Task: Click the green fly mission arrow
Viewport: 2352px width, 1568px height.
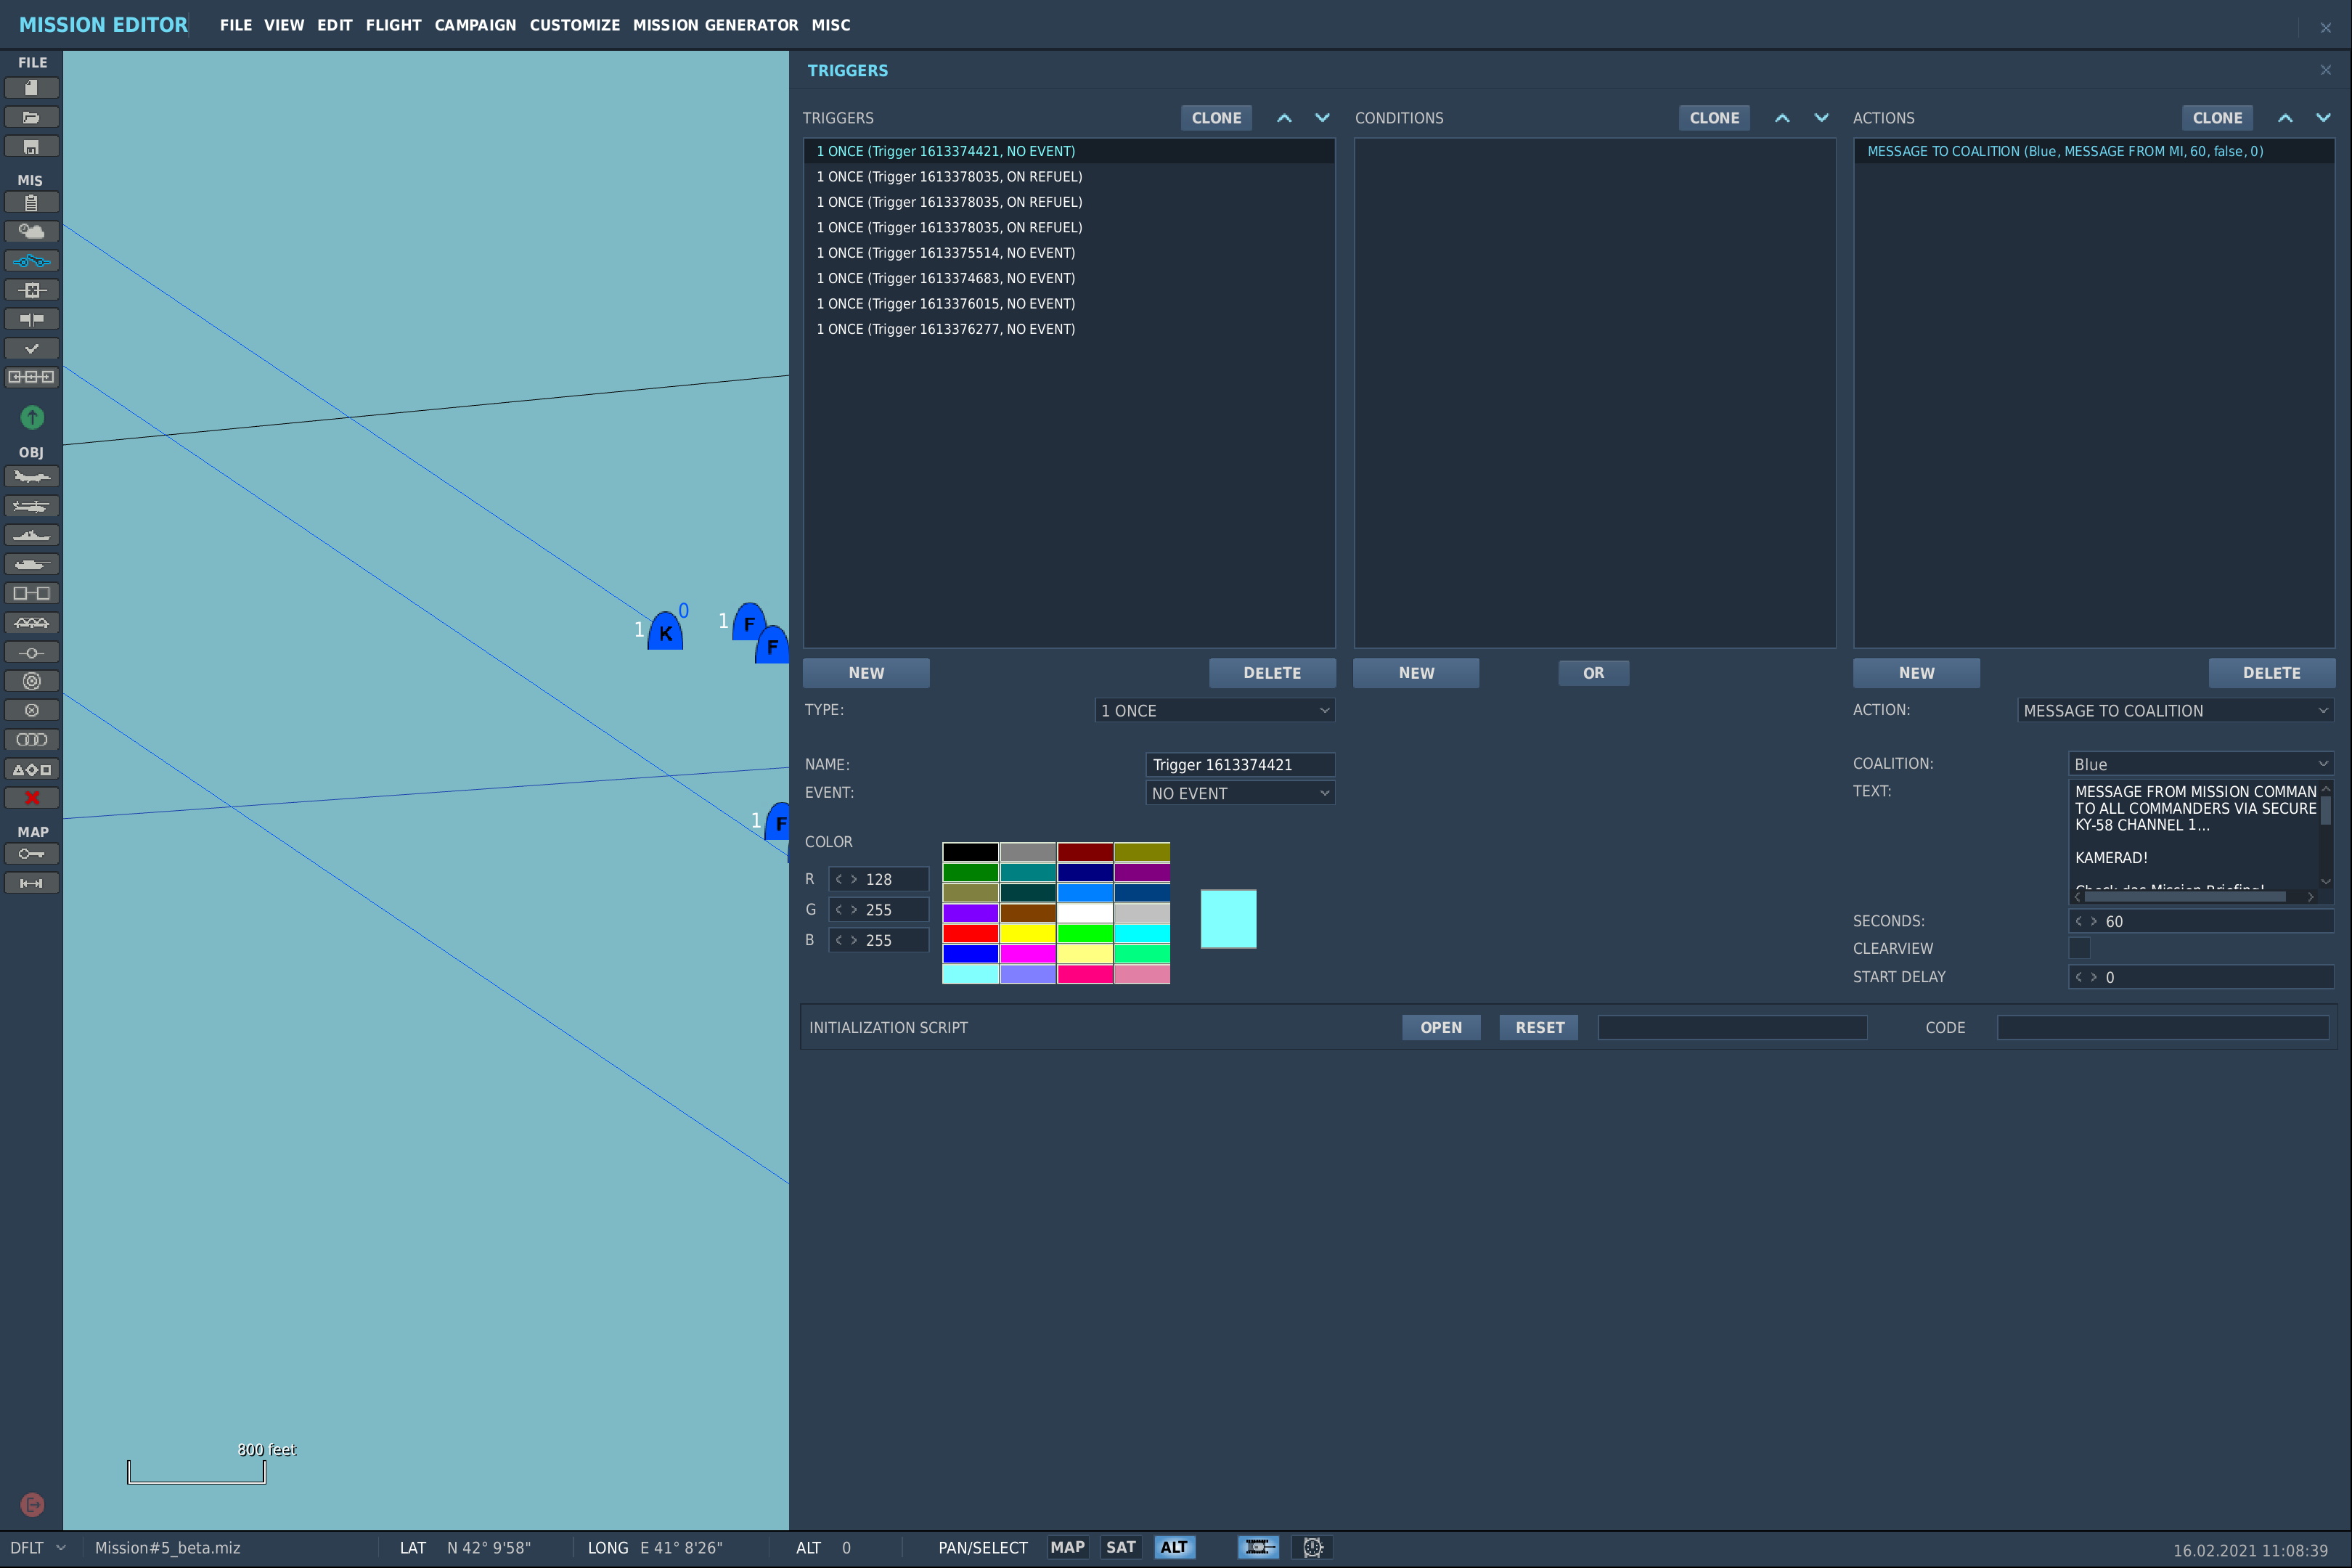Action: click(32, 417)
